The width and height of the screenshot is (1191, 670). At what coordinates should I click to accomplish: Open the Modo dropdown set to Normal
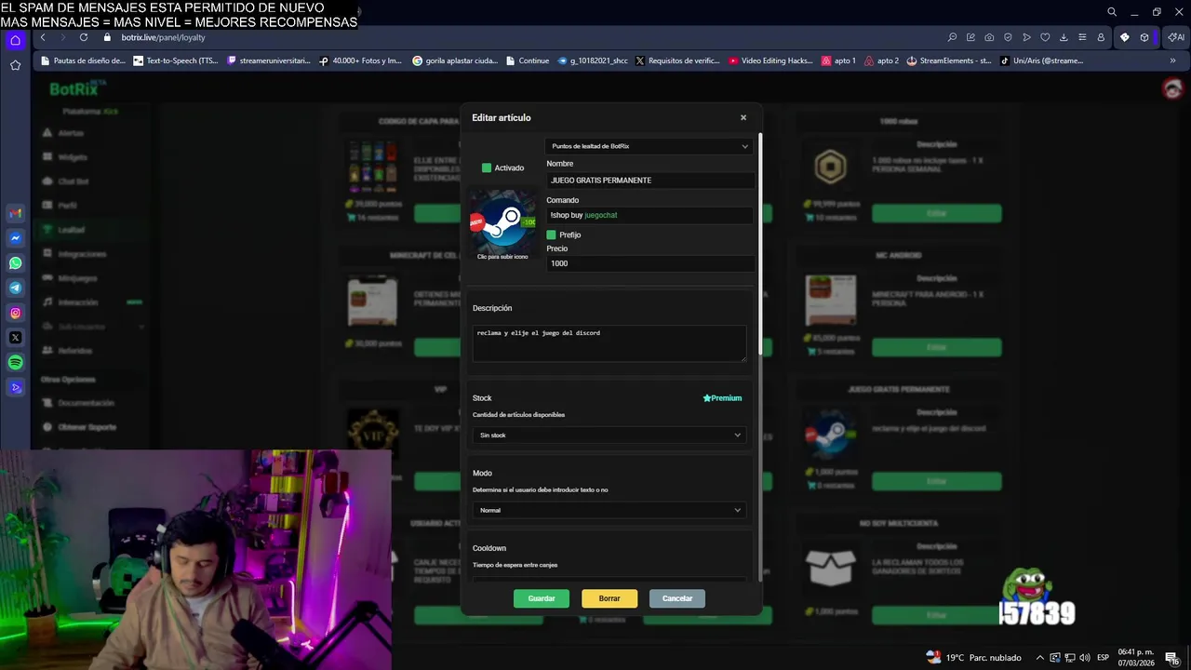click(609, 510)
